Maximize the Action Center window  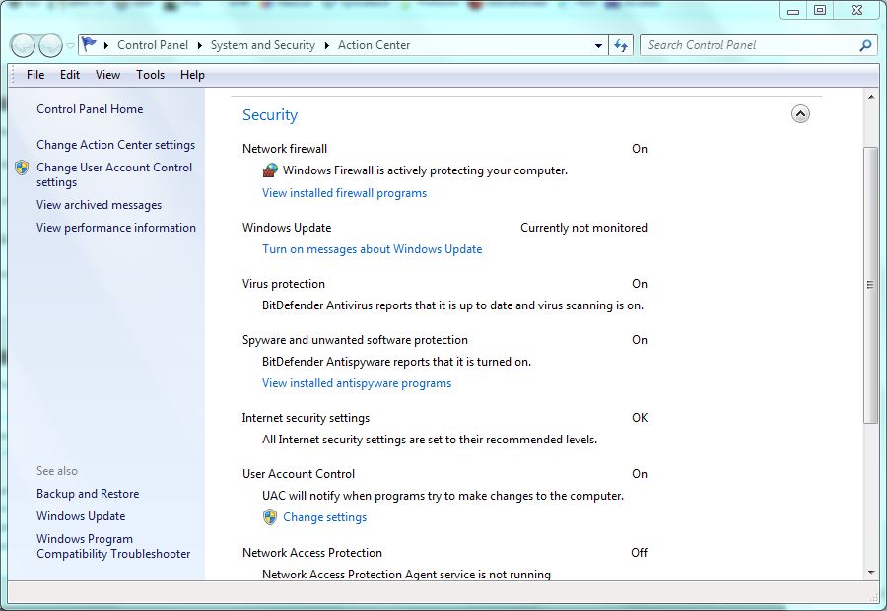[820, 11]
